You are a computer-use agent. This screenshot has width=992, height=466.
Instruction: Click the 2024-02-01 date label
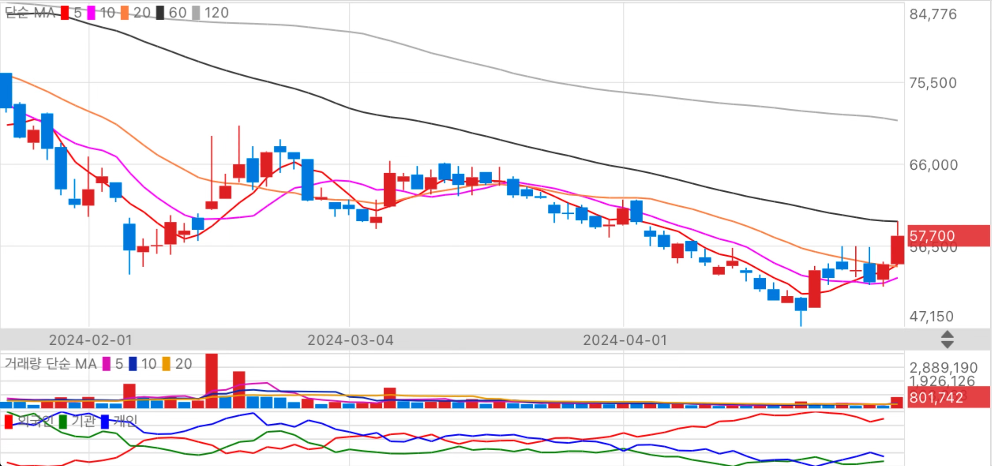click(x=90, y=340)
